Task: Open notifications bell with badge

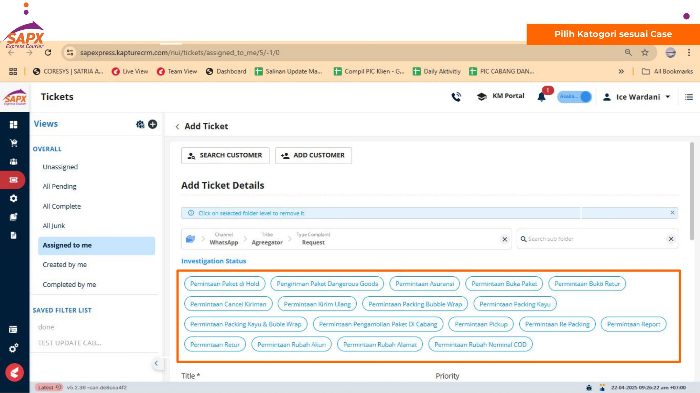Action: pos(542,97)
